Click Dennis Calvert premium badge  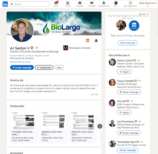coord(135,60)
